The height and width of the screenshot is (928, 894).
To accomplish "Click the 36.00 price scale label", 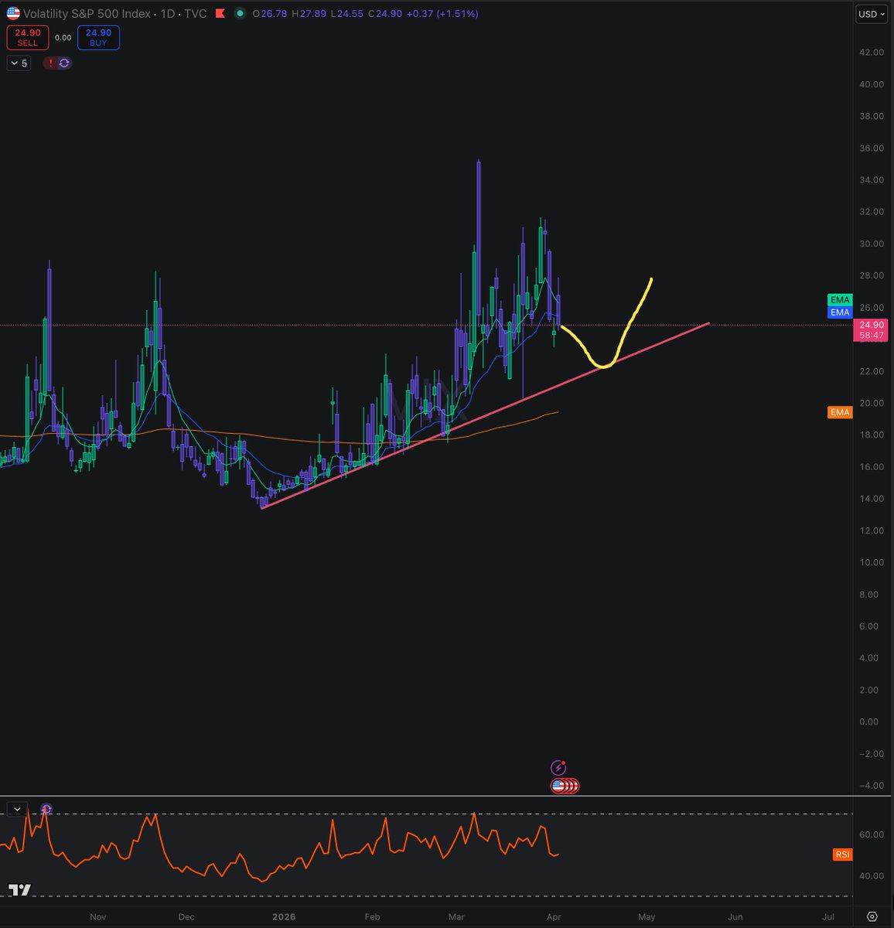I will click(x=872, y=148).
